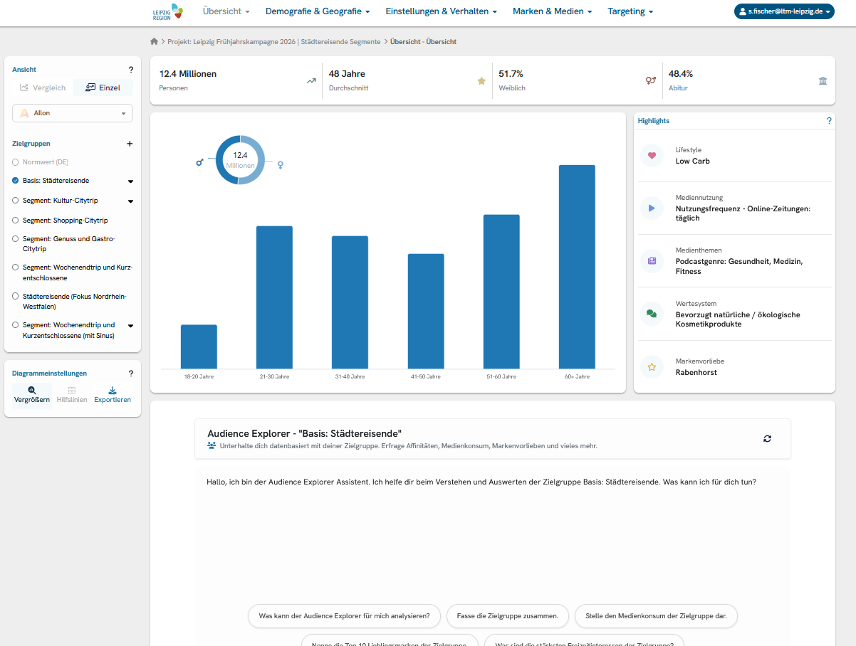
Task: Select the Segment: Shopping-Citytrip radio button
Action: point(16,221)
